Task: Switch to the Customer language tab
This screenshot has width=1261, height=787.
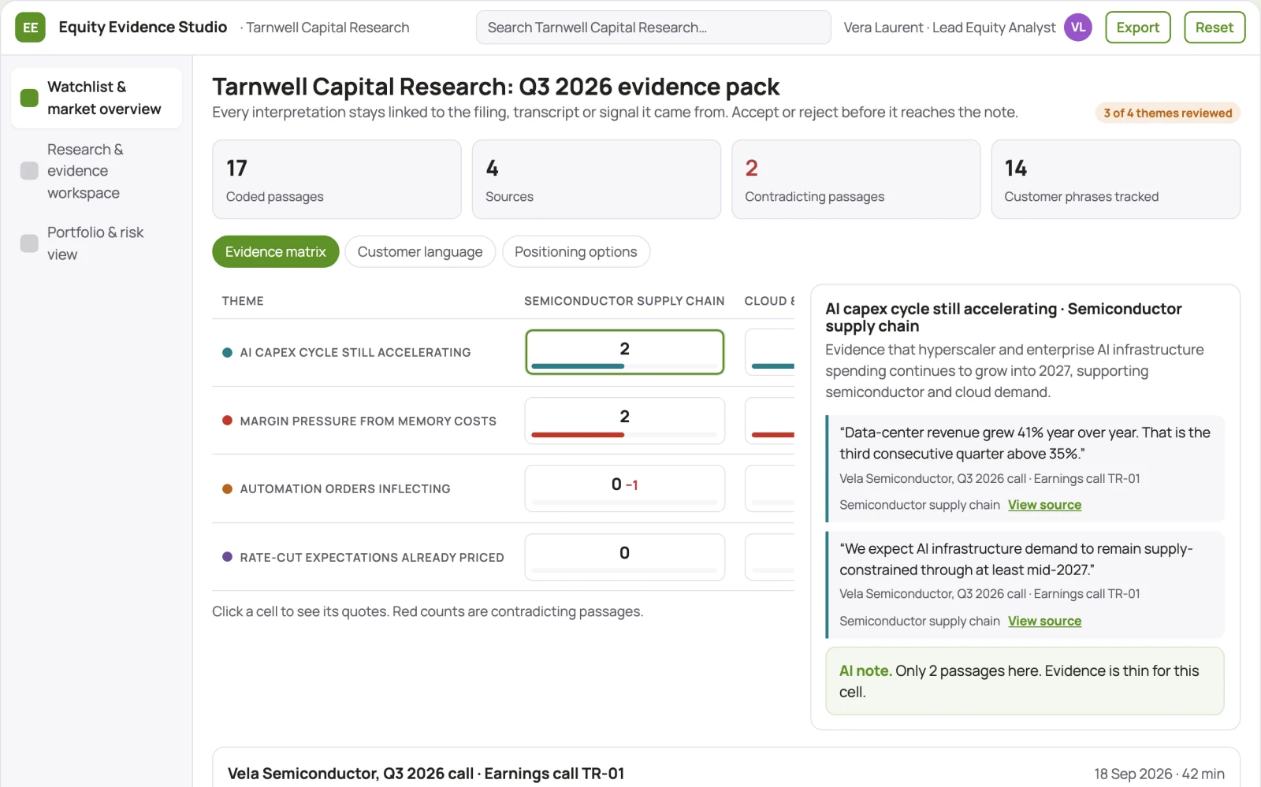Action: point(420,252)
